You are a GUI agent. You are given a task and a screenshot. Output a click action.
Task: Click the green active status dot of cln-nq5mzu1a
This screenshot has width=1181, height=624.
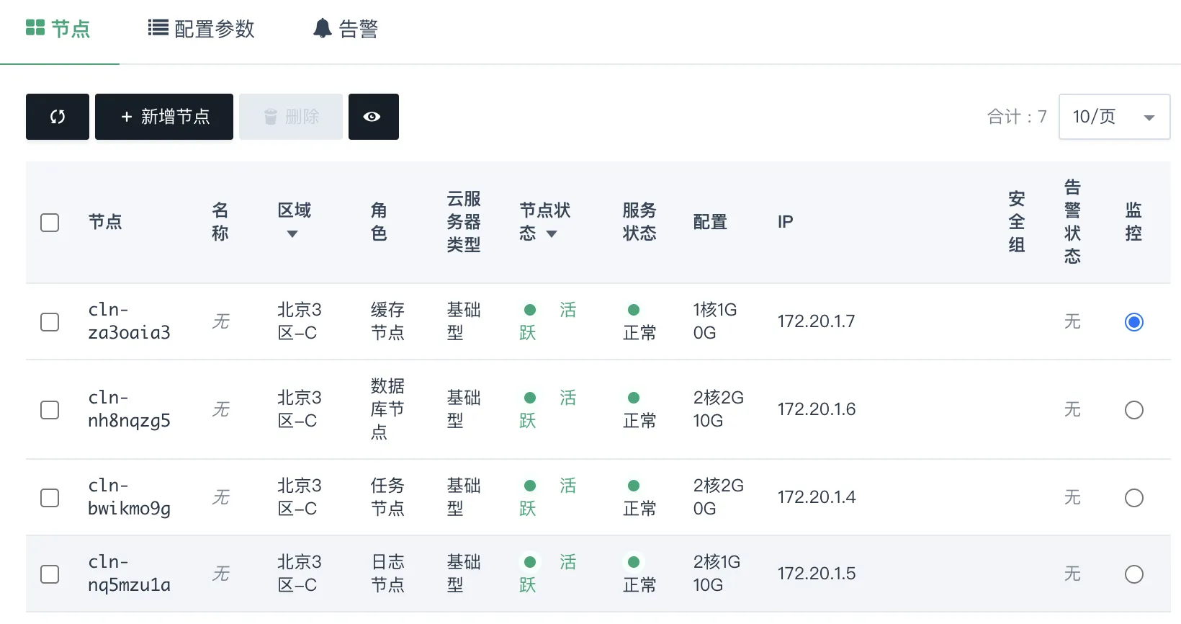[530, 562]
